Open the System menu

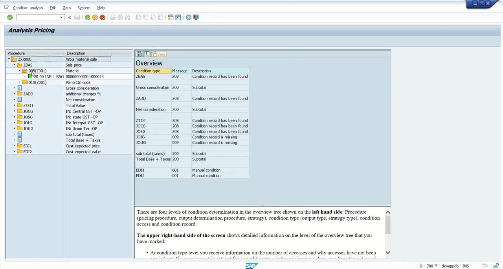(x=84, y=8)
